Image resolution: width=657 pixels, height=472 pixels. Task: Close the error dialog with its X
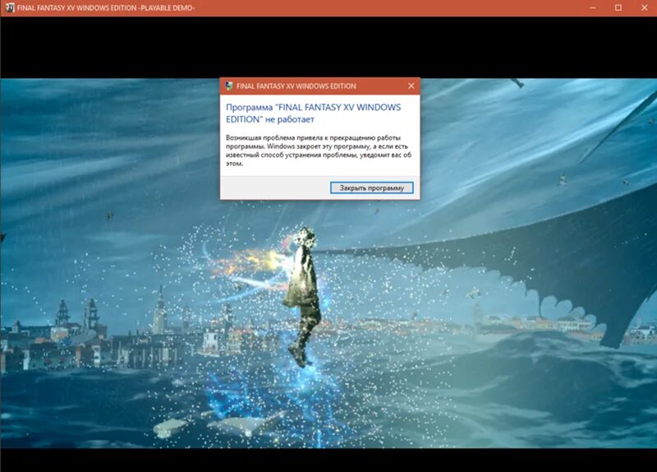[411, 86]
